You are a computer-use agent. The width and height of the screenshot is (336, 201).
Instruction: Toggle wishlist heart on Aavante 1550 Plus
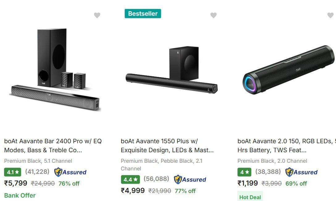tap(213, 15)
